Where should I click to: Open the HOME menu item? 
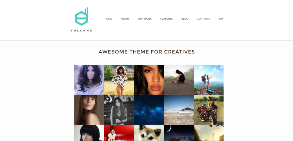(x=108, y=19)
